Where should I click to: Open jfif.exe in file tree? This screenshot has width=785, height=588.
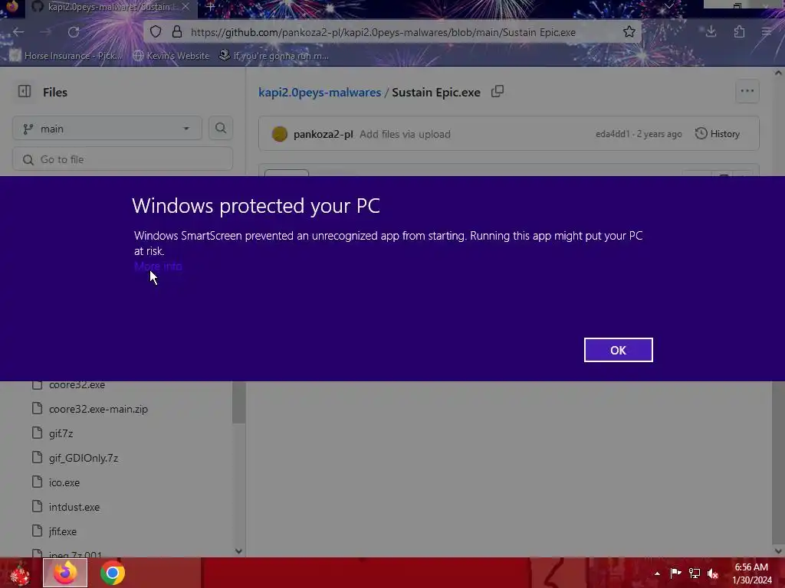click(63, 531)
